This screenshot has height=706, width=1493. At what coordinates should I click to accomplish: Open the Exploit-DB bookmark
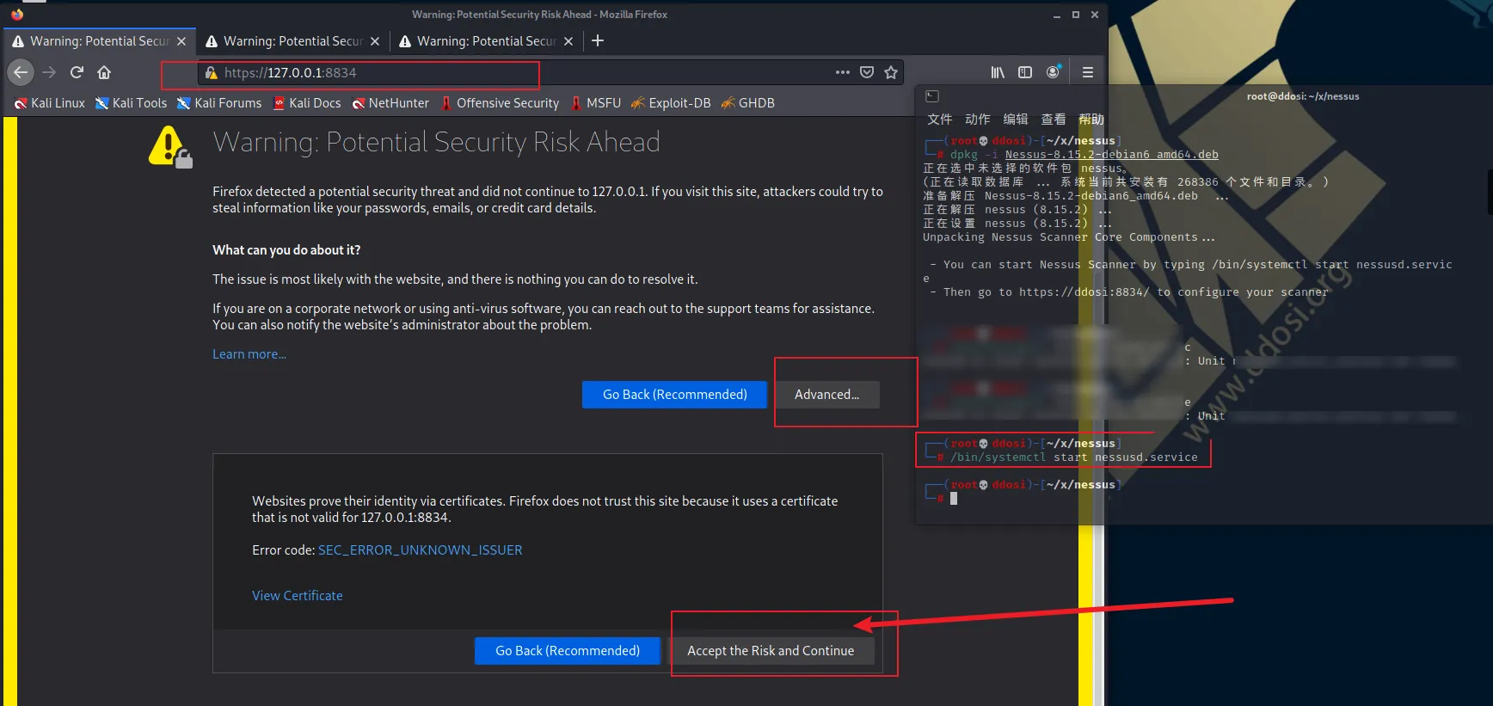pyautogui.click(x=671, y=103)
